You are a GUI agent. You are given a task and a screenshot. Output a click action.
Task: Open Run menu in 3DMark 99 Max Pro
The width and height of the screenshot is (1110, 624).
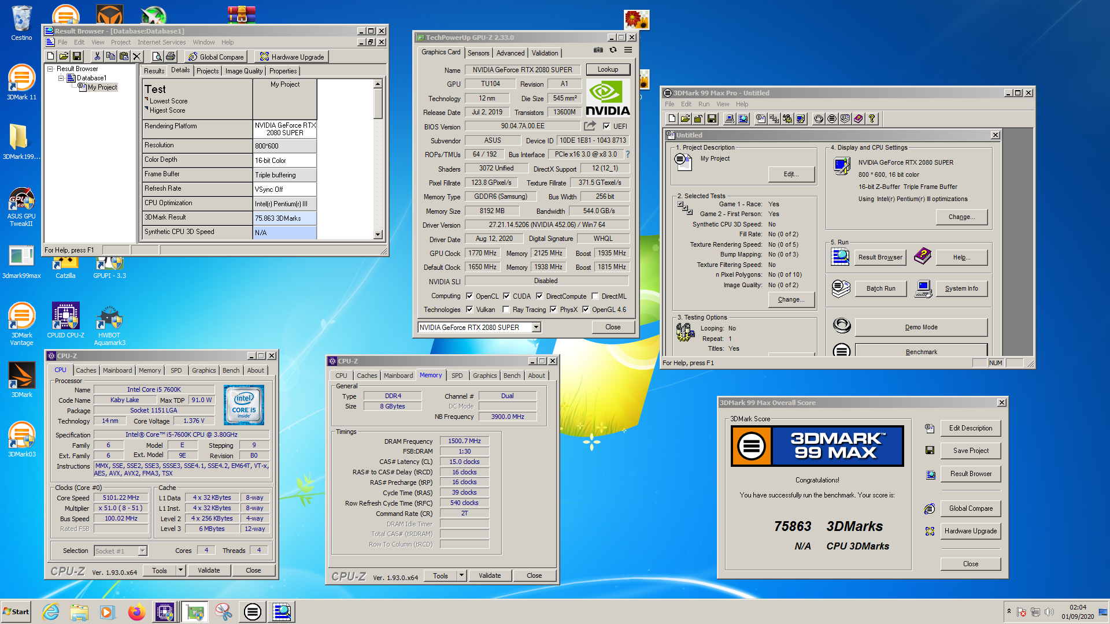click(704, 104)
